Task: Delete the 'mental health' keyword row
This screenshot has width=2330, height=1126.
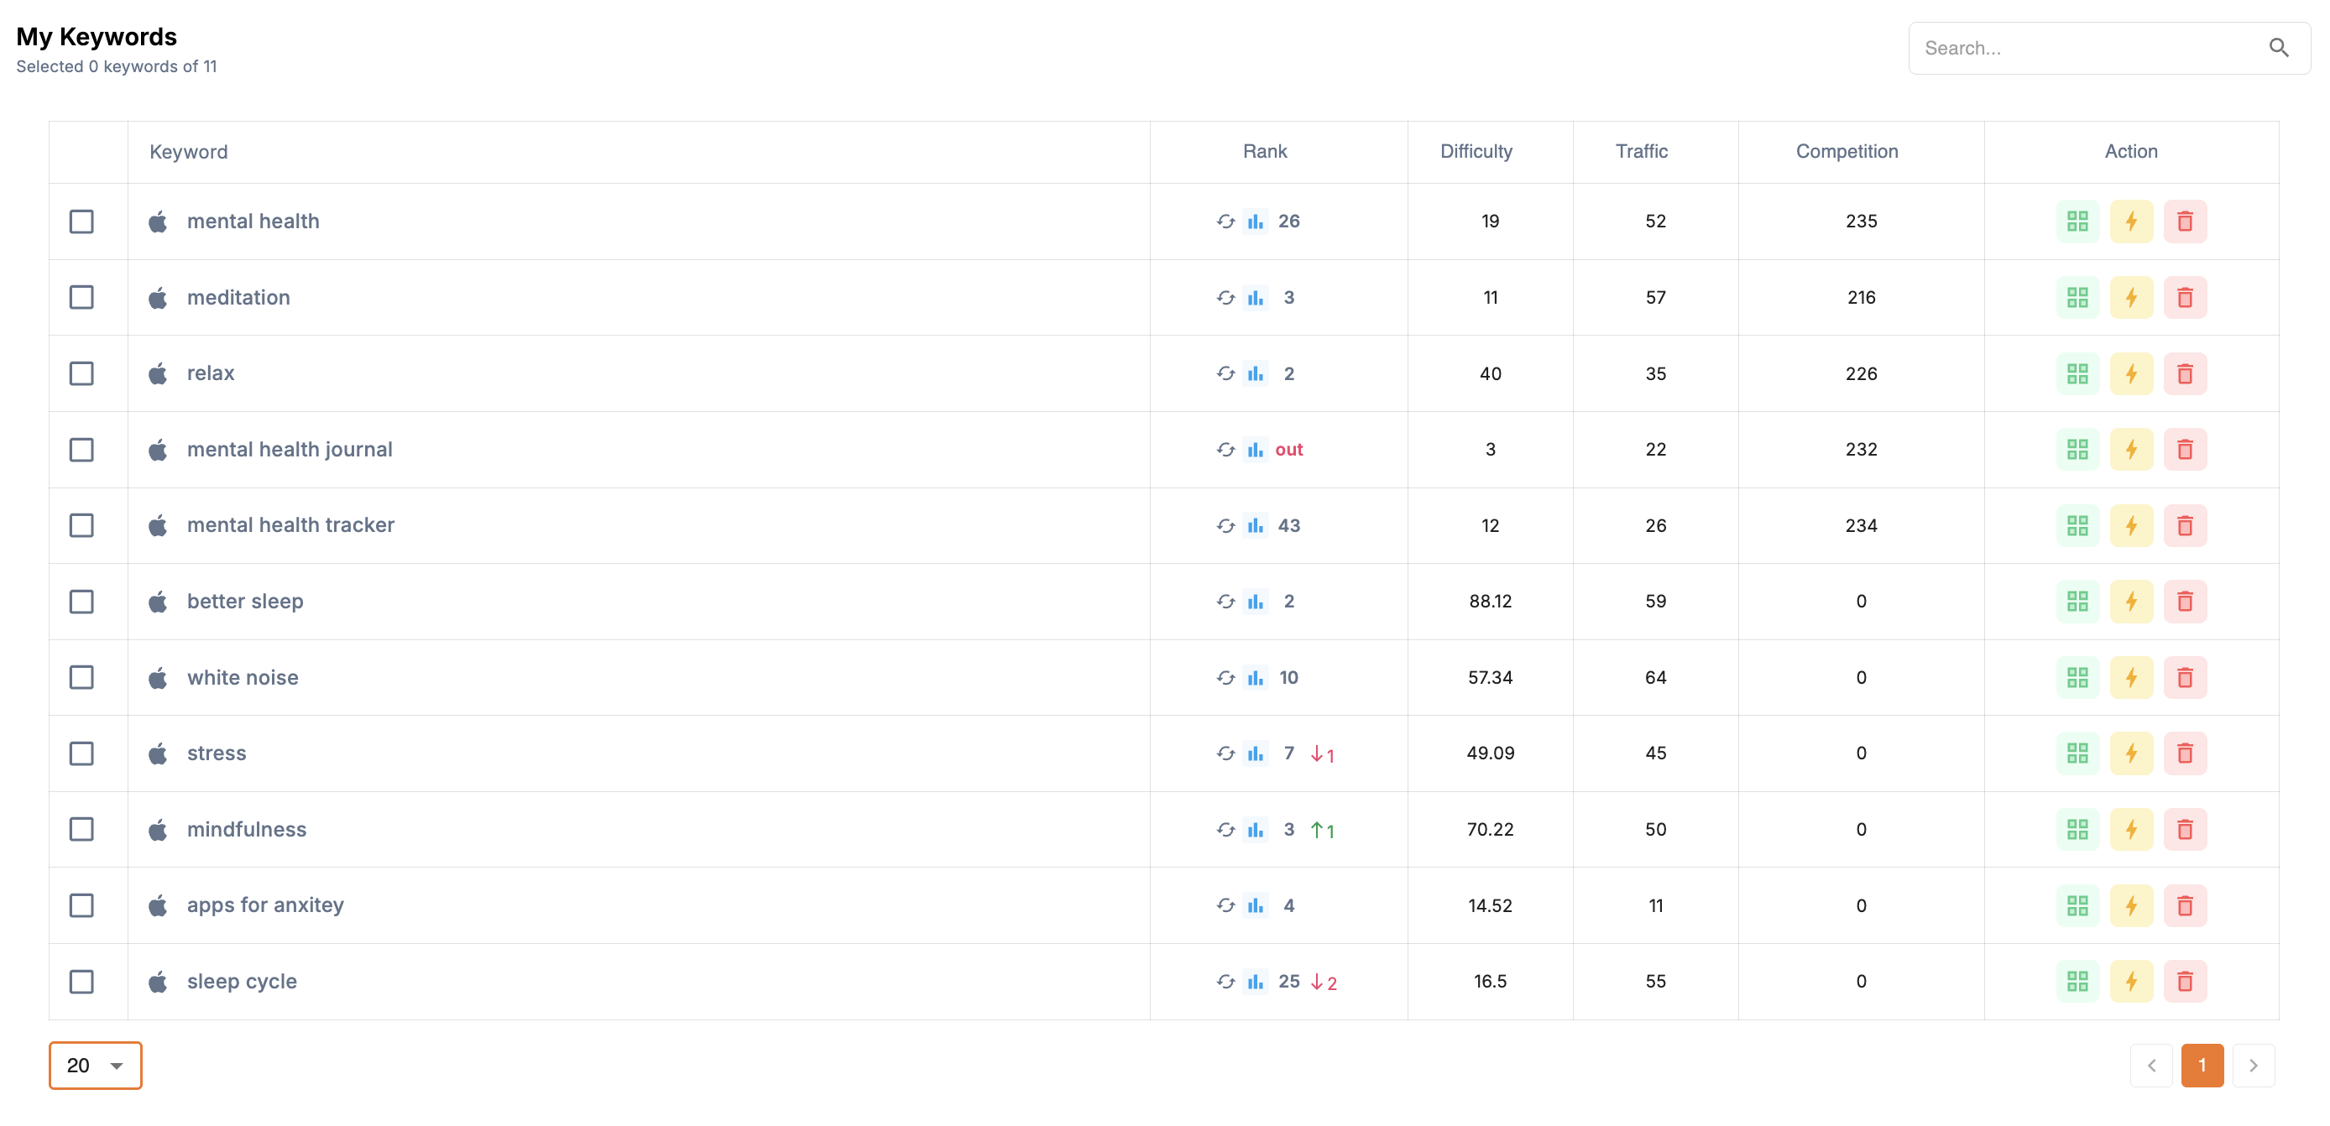Action: (x=2184, y=222)
